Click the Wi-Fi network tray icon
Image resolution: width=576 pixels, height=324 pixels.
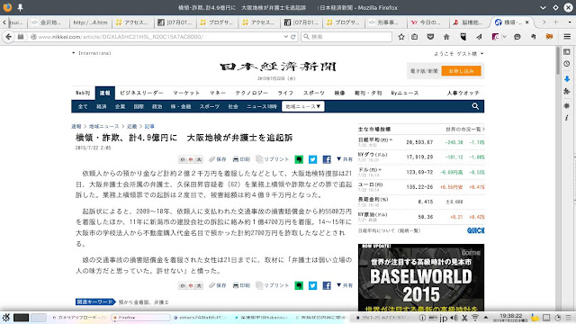pyautogui.click(x=475, y=318)
